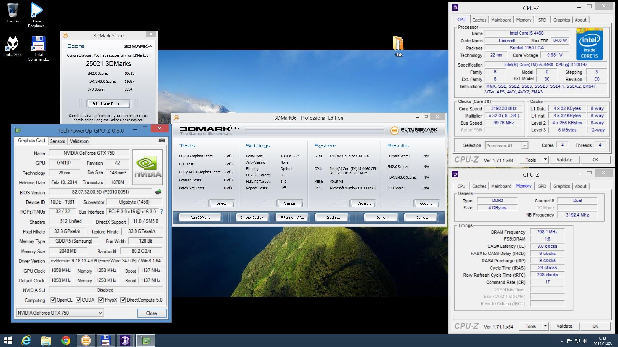Click Submit Your Results button
Screen dimensions: 618x347
click(x=108, y=104)
